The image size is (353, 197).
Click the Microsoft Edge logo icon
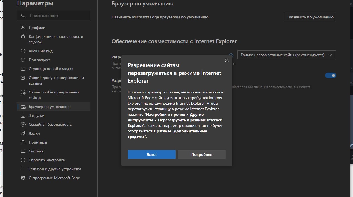click(23, 178)
